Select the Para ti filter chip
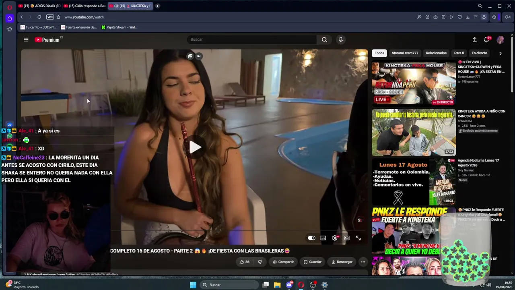The width and height of the screenshot is (515, 290). [459, 53]
